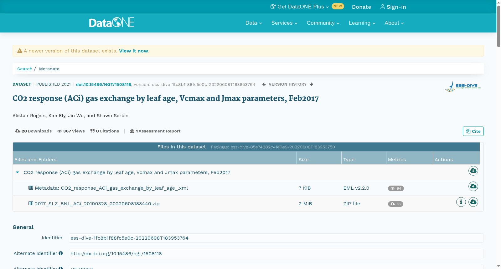Click the Metadata breadcrumb text
Screen dimensions: 501x269
click(49, 69)
